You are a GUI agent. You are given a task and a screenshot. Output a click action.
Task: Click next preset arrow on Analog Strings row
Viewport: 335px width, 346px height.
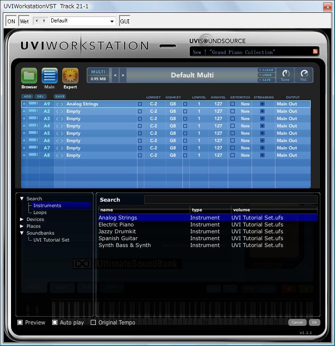coord(62,104)
